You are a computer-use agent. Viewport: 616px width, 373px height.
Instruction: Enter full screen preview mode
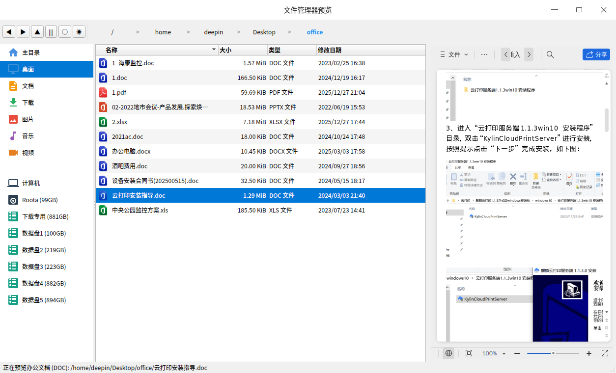point(605,353)
